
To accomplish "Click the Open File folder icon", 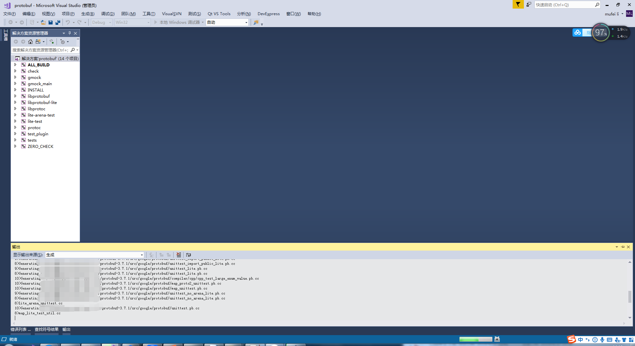I will point(43,22).
